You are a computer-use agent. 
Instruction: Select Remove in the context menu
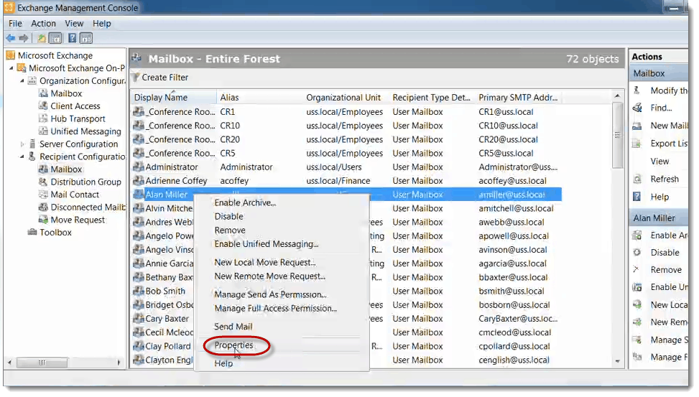230,230
